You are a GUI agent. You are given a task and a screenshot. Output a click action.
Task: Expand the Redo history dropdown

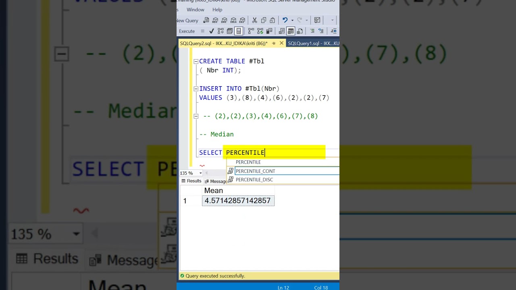coord(306,20)
